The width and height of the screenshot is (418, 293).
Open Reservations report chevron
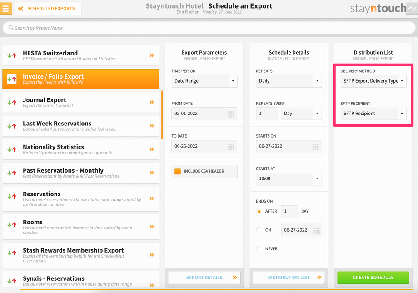pyautogui.click(x=152, y=199)
